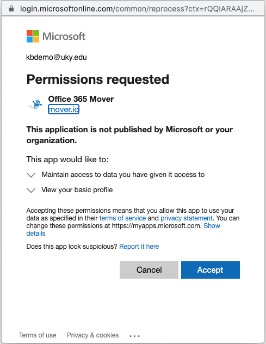
Task: Click the Office 365 Mover app icon
Action: (x=36, y=104)
